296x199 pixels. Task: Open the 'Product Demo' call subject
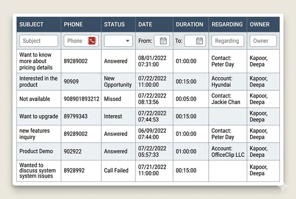(36, 151)
